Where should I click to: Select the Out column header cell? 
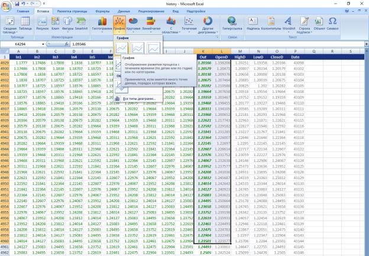tap(204, 57)
